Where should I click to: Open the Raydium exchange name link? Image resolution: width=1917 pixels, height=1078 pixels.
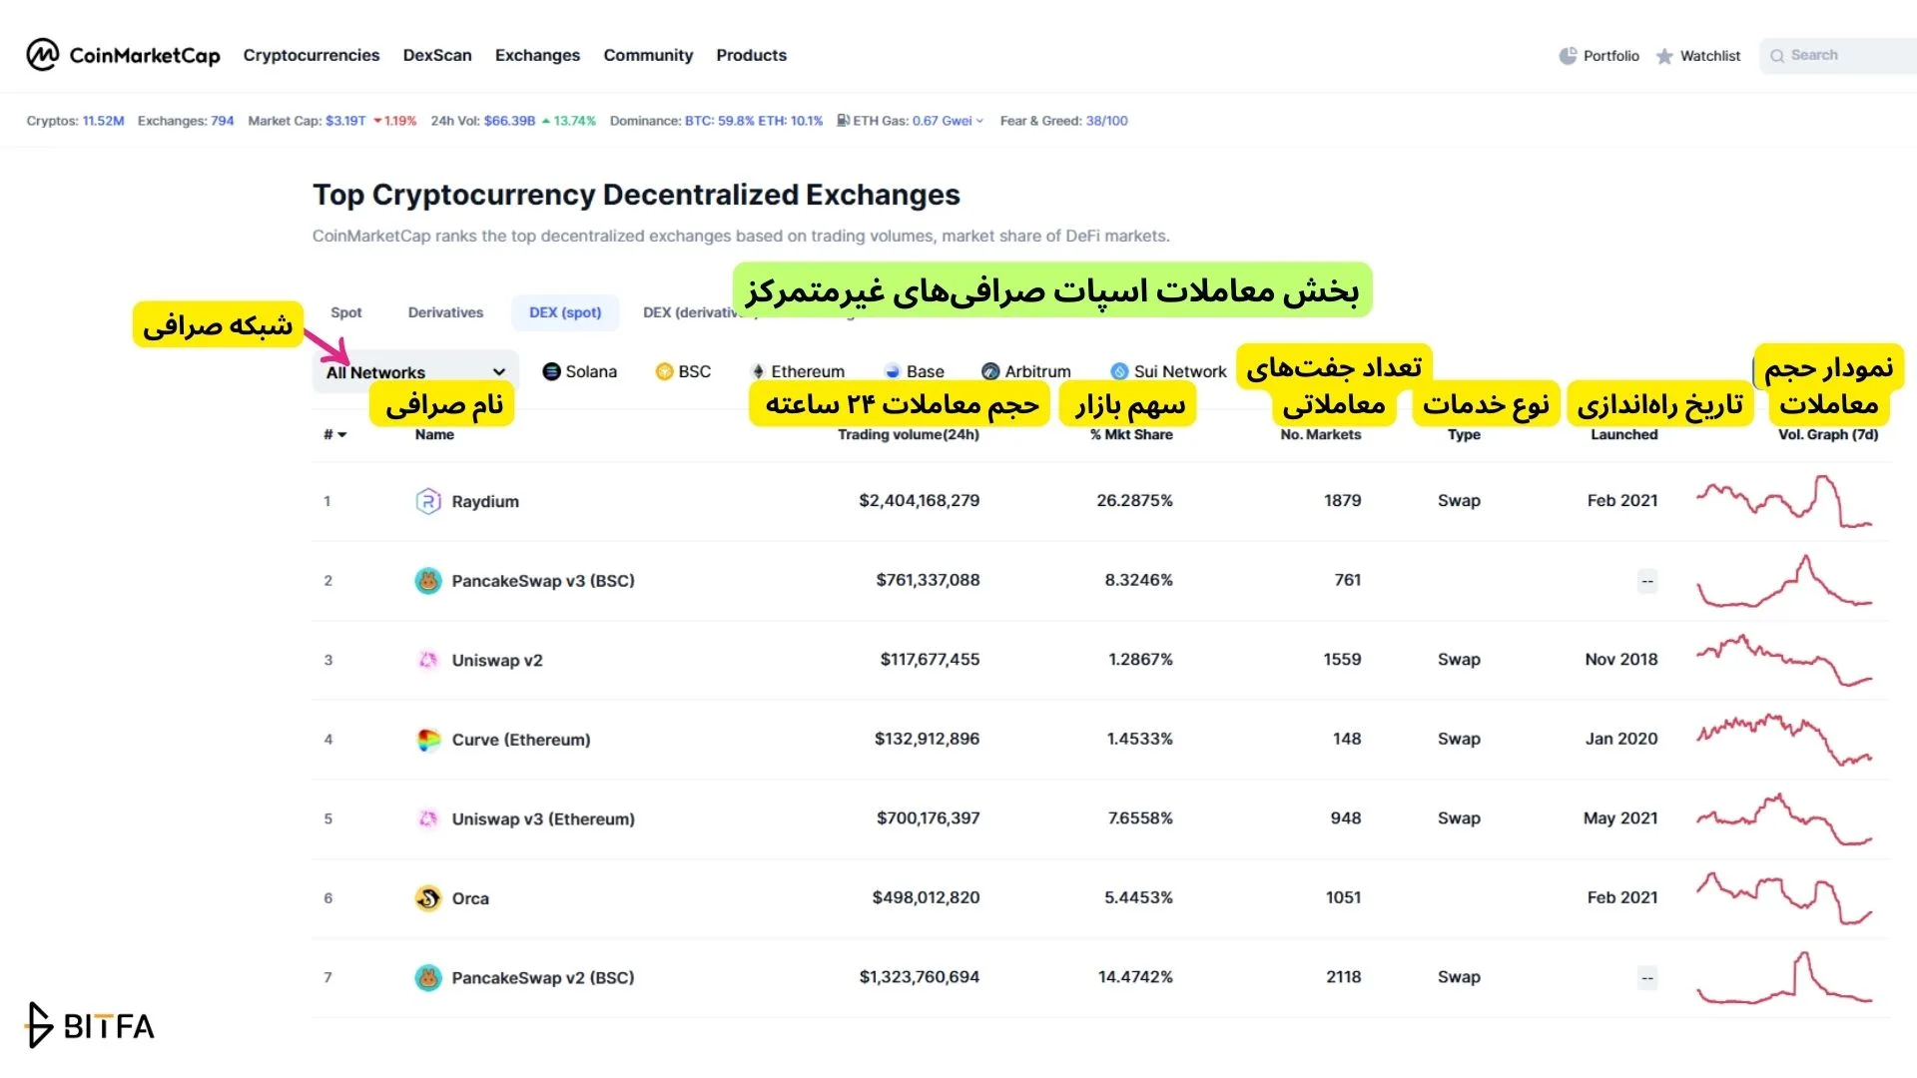(x=485, y=501)
